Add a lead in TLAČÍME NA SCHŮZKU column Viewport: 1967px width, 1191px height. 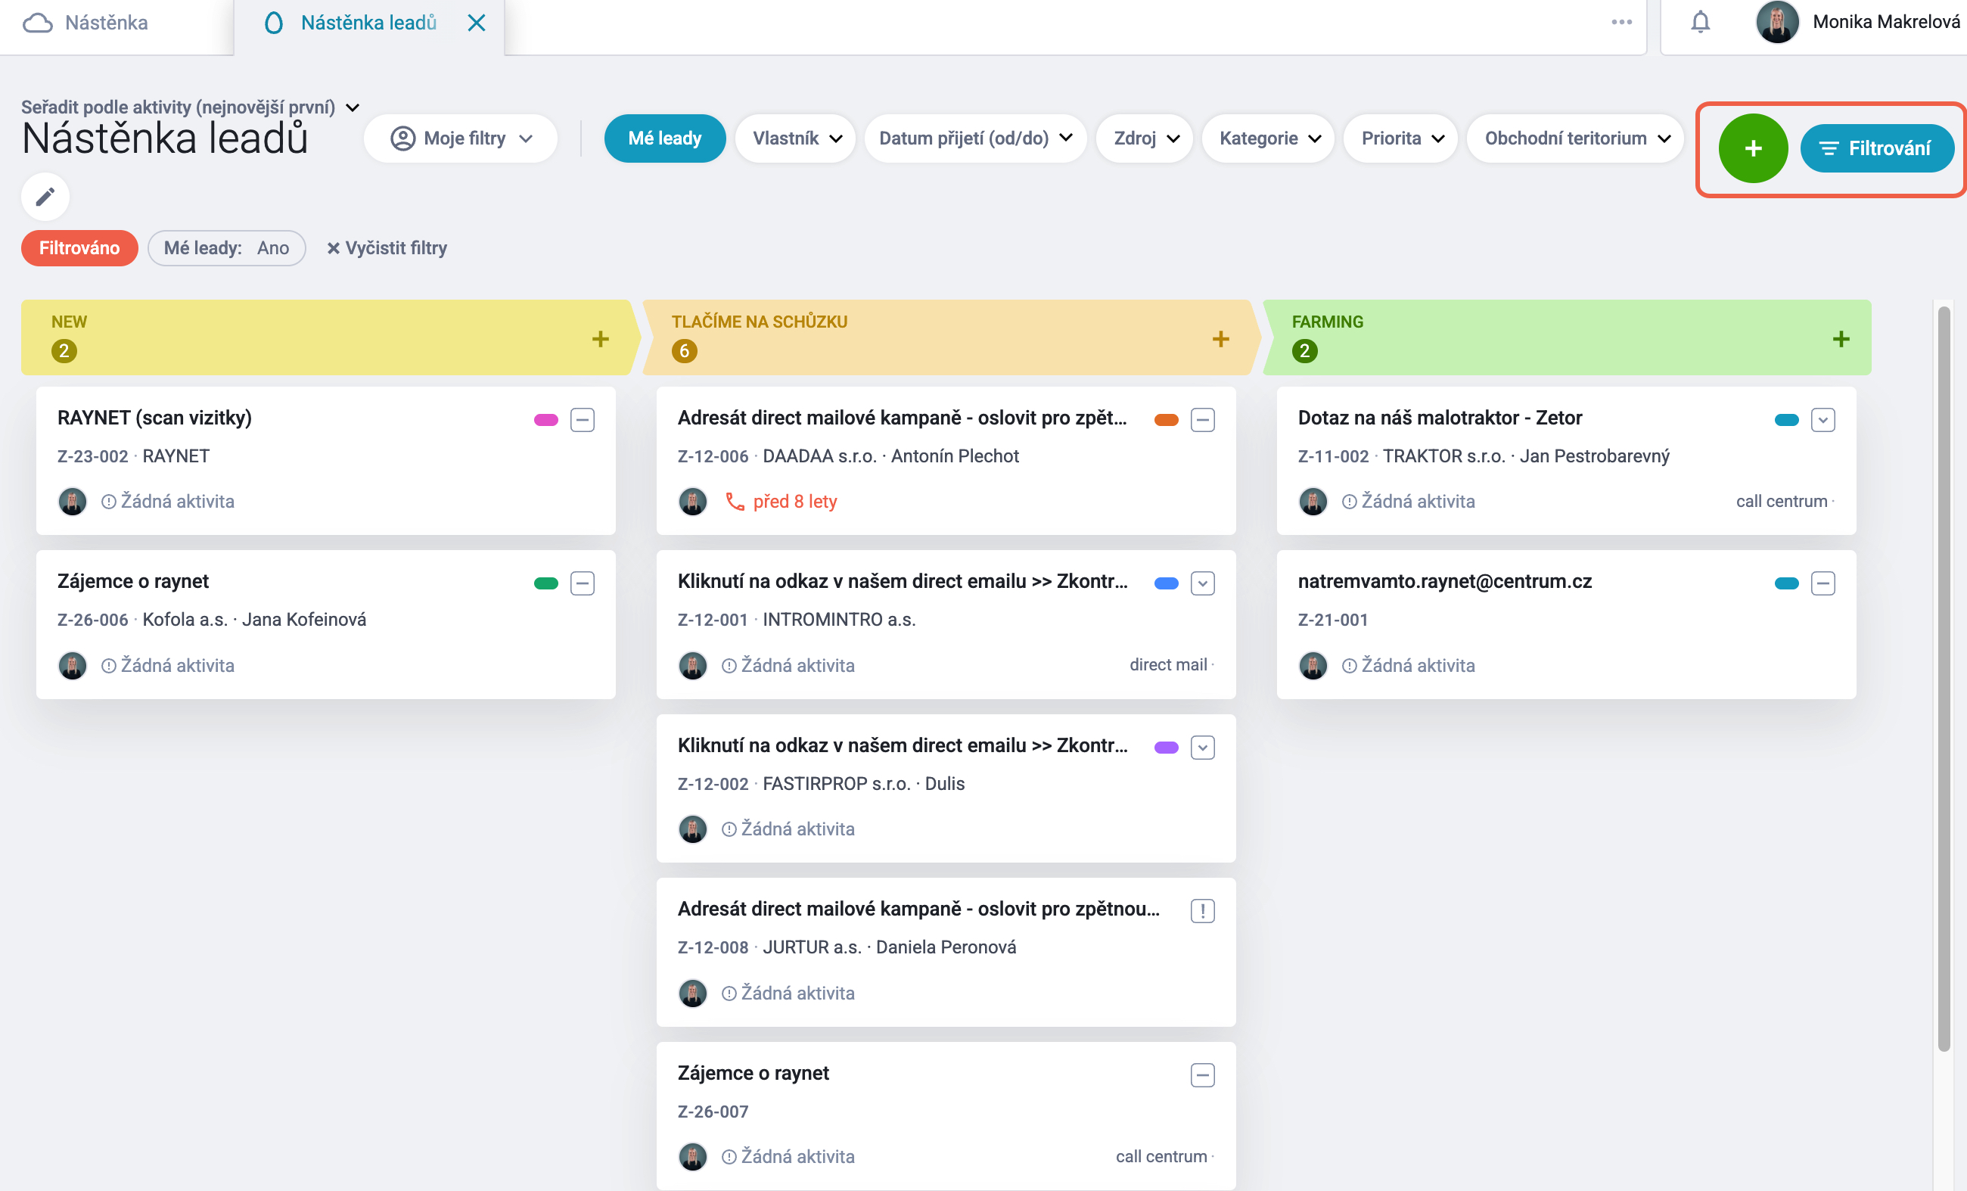(x=1220, y=338)
